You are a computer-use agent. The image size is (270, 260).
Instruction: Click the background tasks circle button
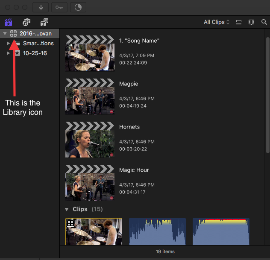point(78,7)
